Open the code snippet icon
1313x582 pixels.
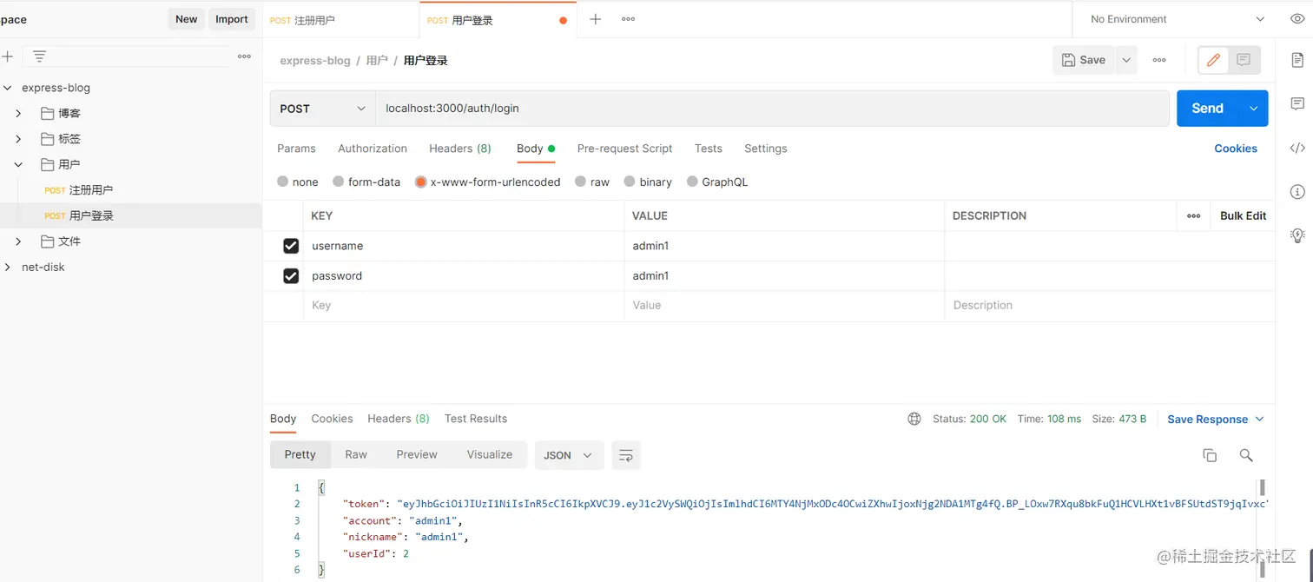click(x=1297, y=148)
